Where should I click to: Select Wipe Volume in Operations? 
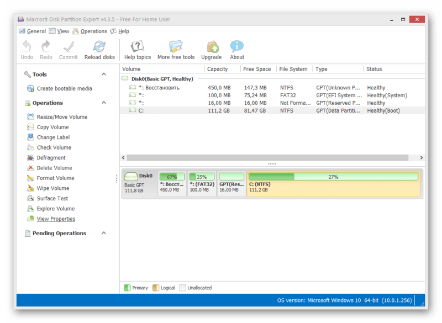click(52, 188)
